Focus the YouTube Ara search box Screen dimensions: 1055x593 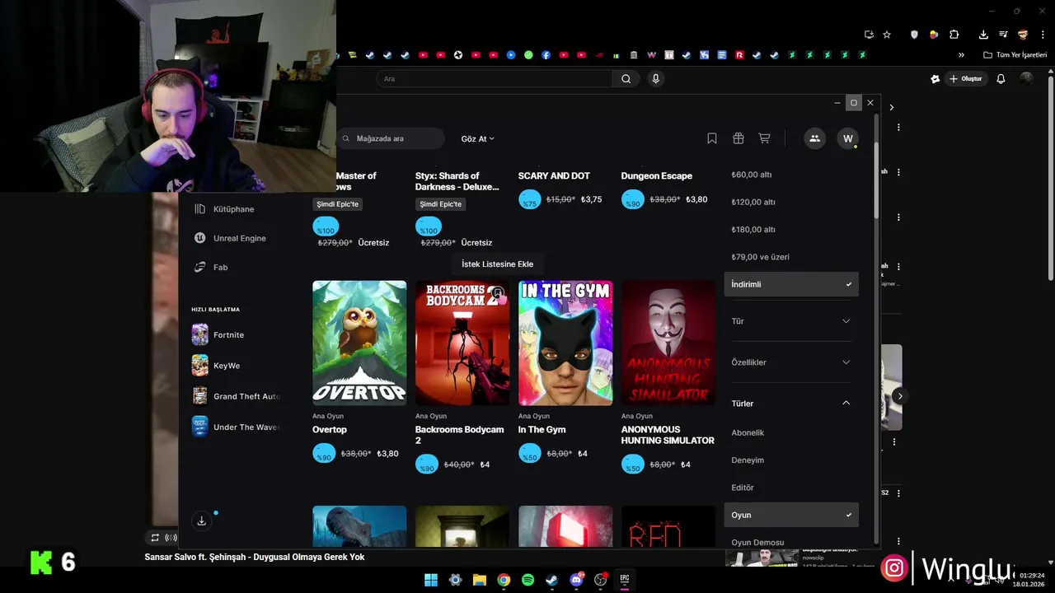coord(495,79)
